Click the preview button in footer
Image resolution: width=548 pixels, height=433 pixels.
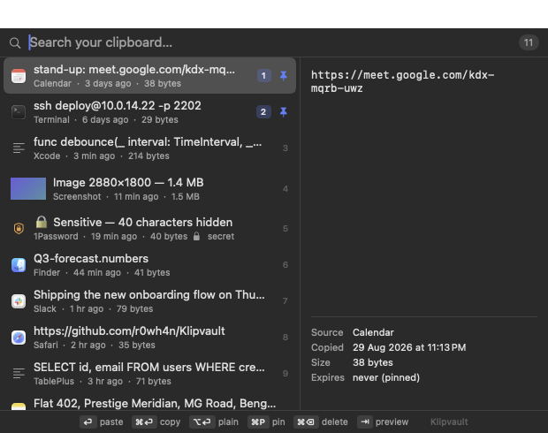[383, 422]
